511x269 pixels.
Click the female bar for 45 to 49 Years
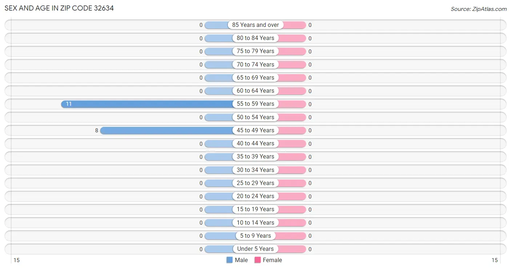point(292,130)
